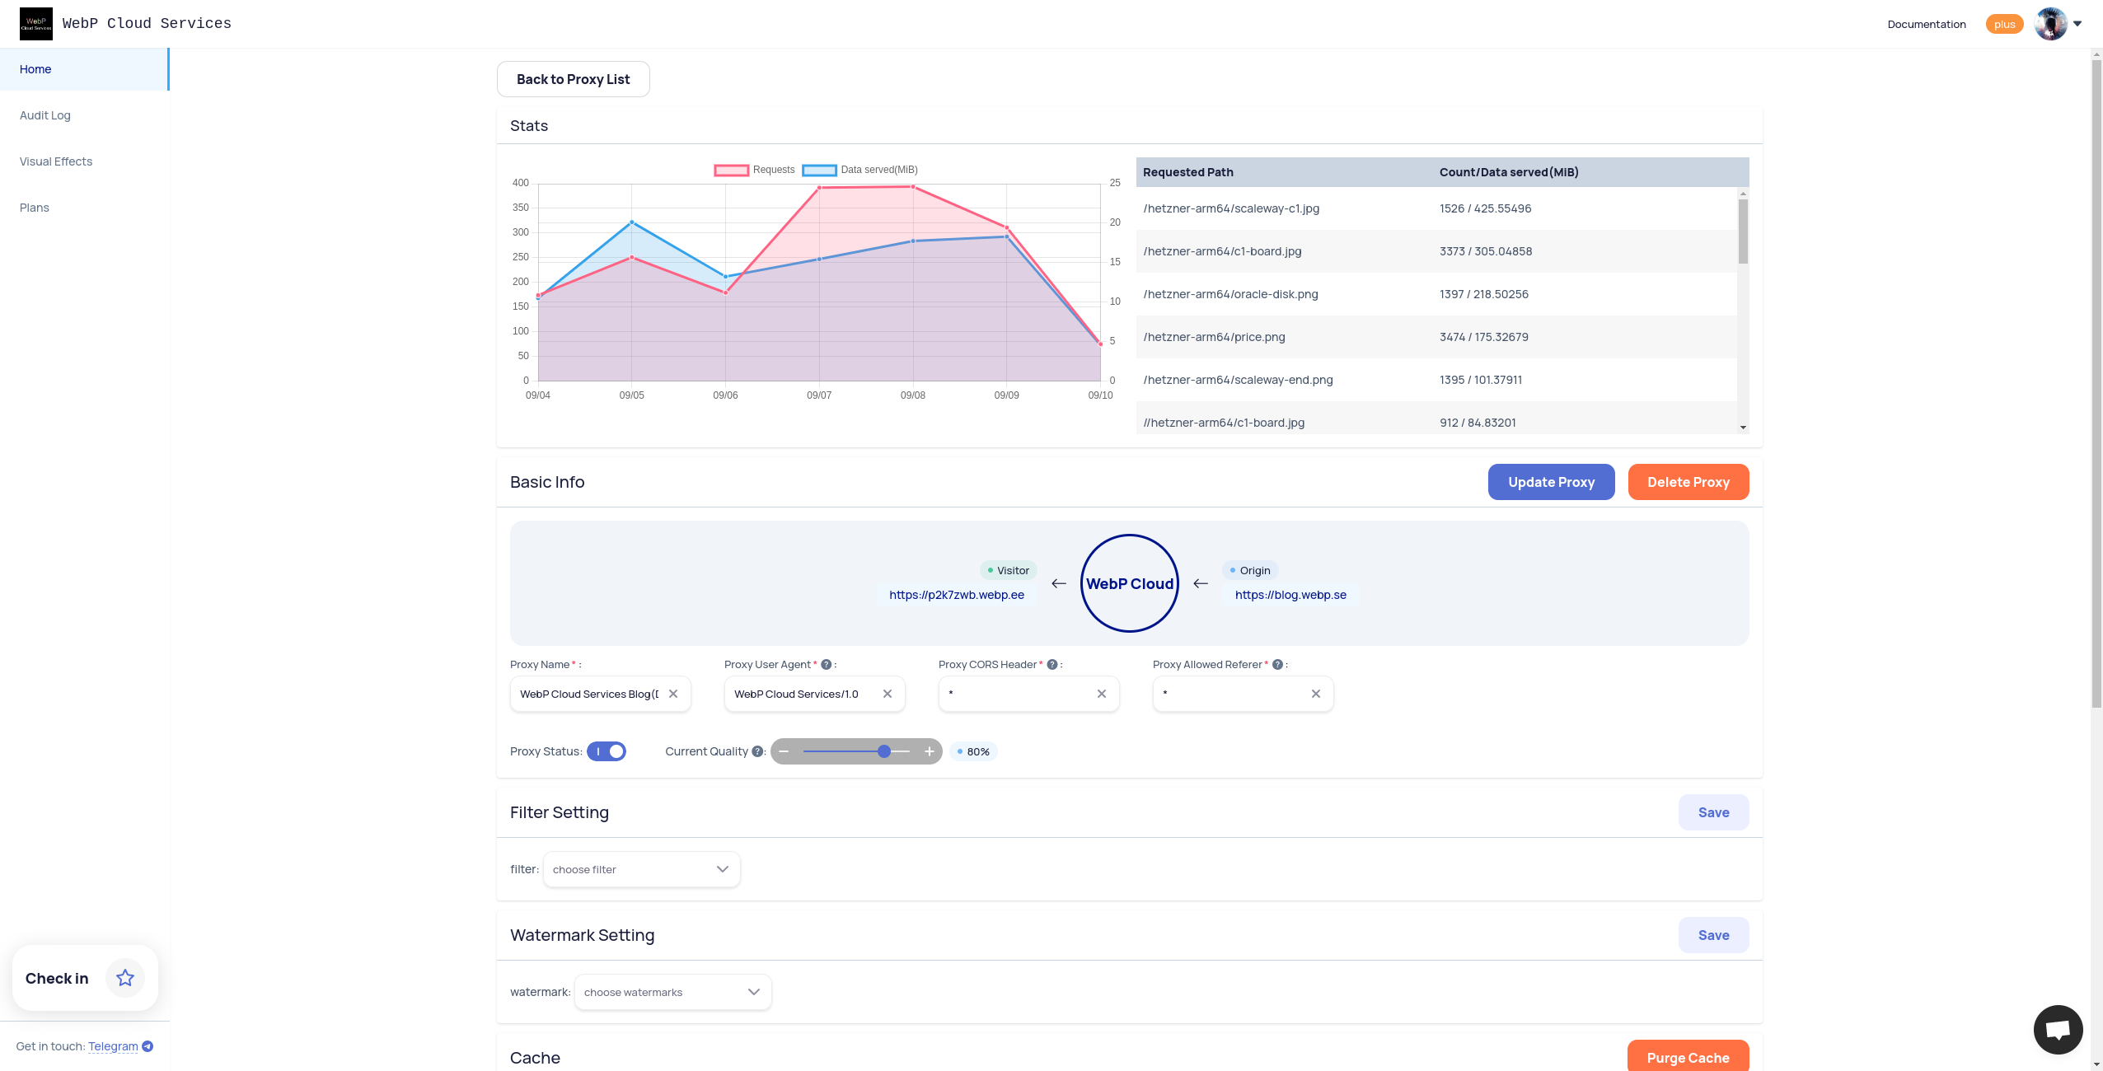This screenshot has width=2103, height=1071.
Task: Click the stats table scroll-down arrow
Action: (1743, 427)
